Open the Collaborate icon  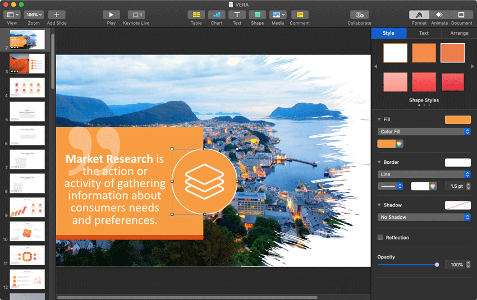coord(359,15)
